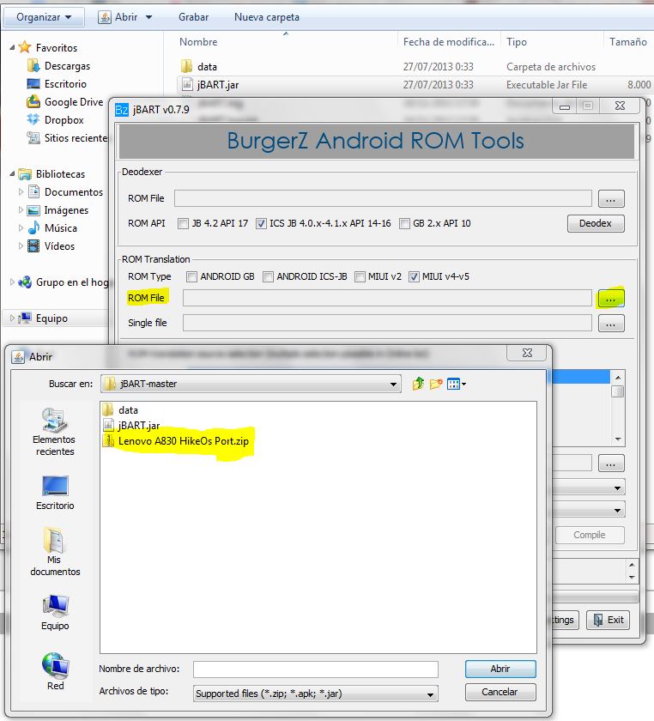Image resolution: width=654 pixels, height=721 pixels.
Task: Open Equipo shortcut in Abrir dialog sidebar
Action: [x=55, y=613]
